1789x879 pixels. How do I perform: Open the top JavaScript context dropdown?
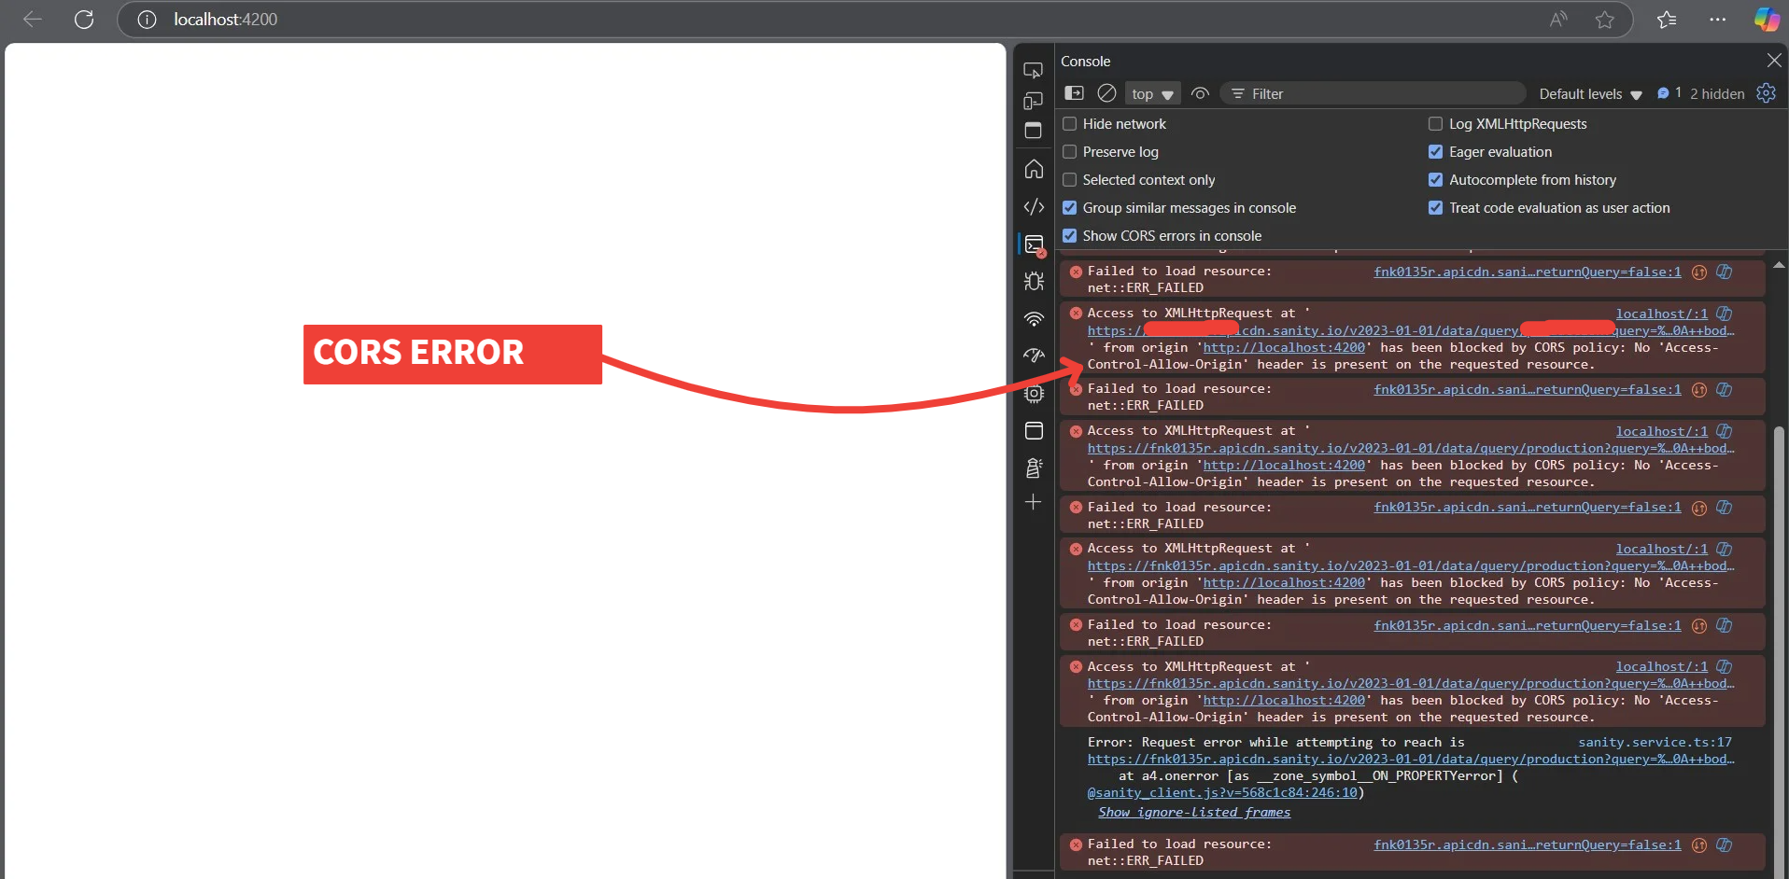[x=1152, y=93]
